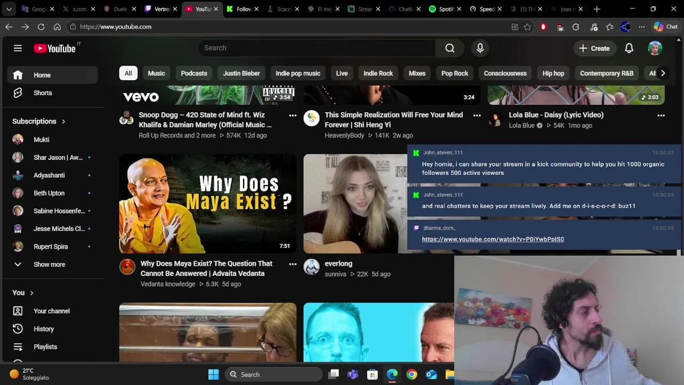Open the notifications bell
Viewport: 684px width, 385px height.
tap(629, 48)
